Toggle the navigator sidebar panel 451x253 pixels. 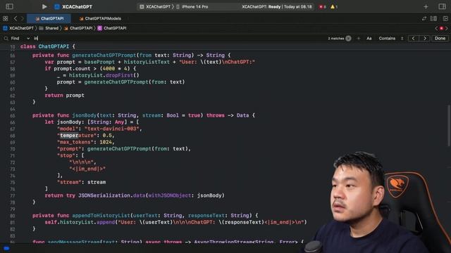(9, 6)
